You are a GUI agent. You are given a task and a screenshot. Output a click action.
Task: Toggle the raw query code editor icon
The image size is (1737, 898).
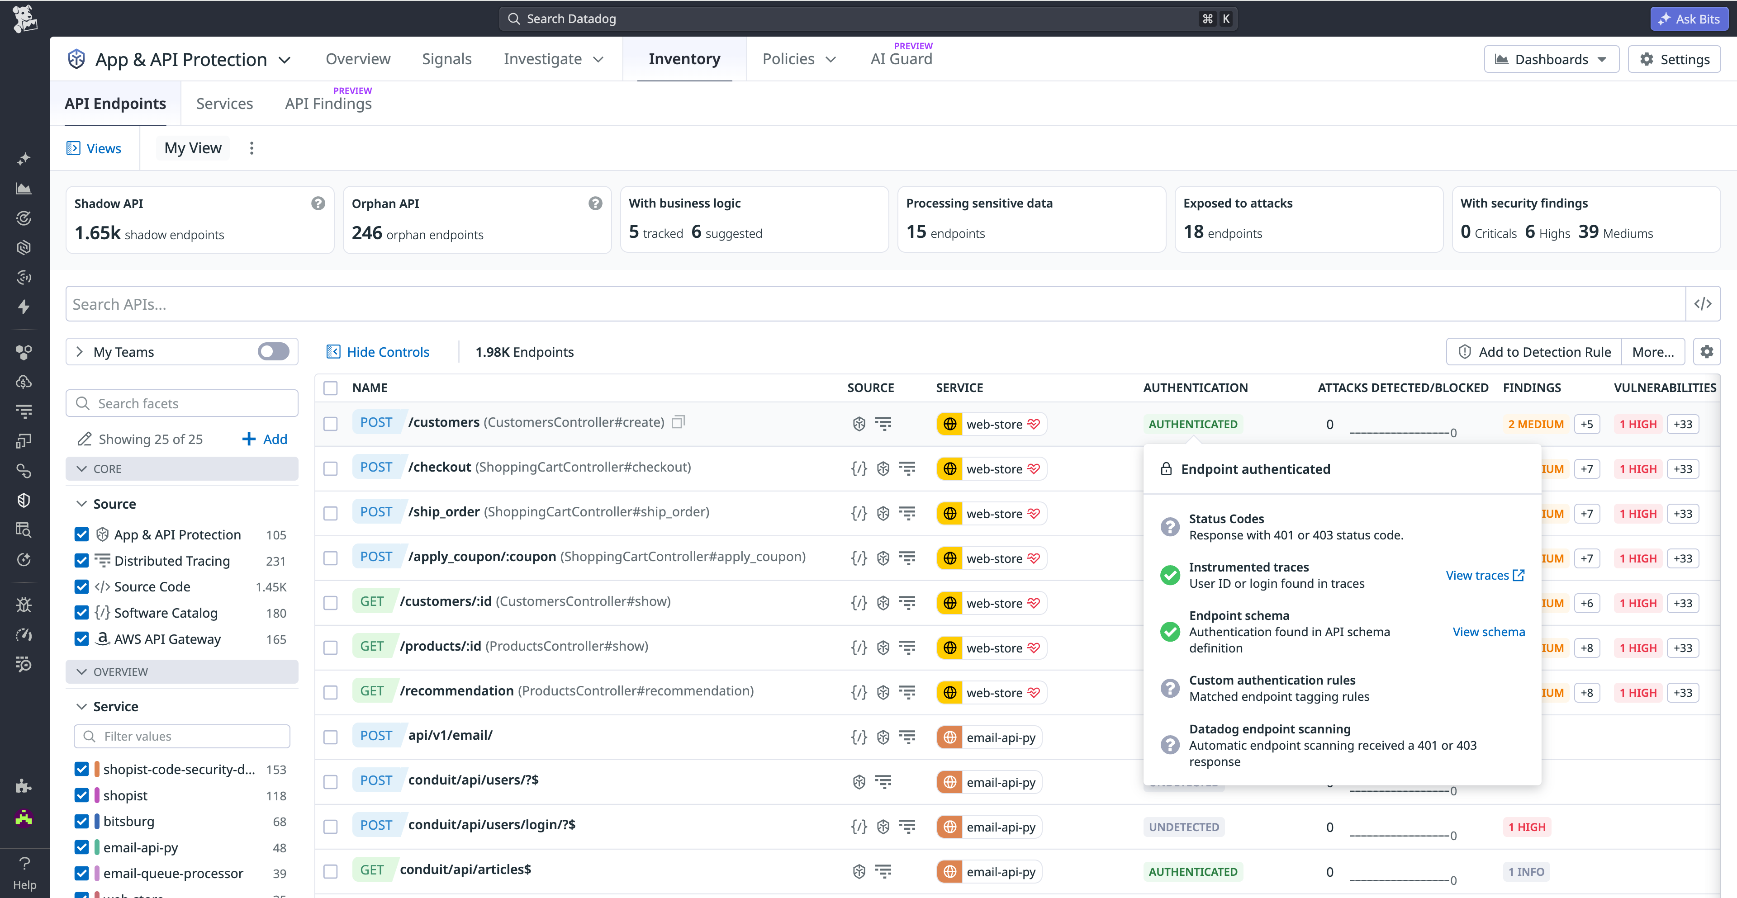(1703, 304)
